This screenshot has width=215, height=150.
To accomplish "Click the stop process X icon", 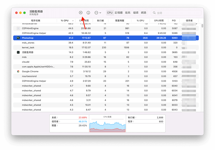I will tap(81, 13).
